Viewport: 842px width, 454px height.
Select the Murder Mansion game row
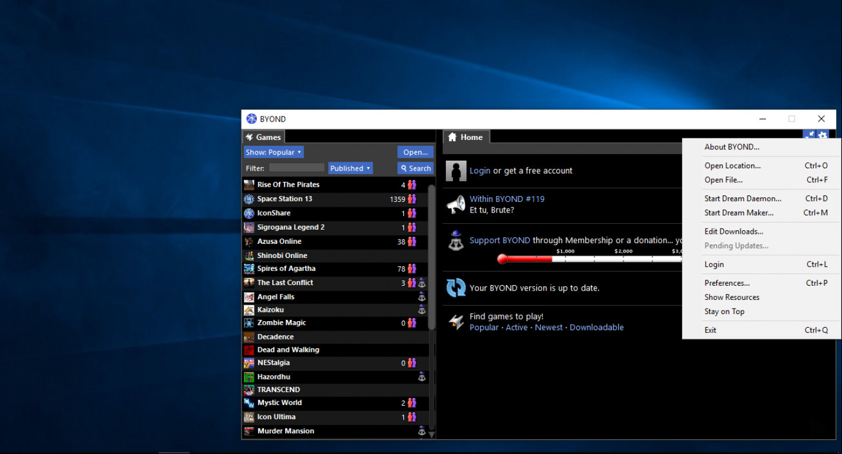tap(335, 431)
